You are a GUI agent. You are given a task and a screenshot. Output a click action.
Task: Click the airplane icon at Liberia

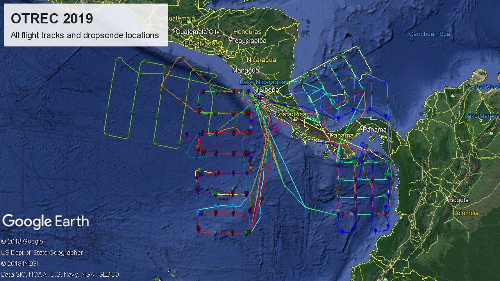click(x=259, y=94)
